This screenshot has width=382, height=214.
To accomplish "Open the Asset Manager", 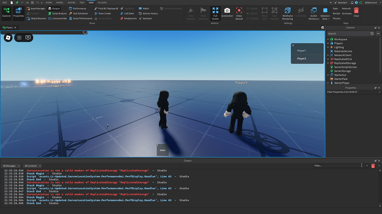I will point(36,9).
